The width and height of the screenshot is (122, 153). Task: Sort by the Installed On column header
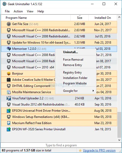pyautogui.click(x=103, y=18)
